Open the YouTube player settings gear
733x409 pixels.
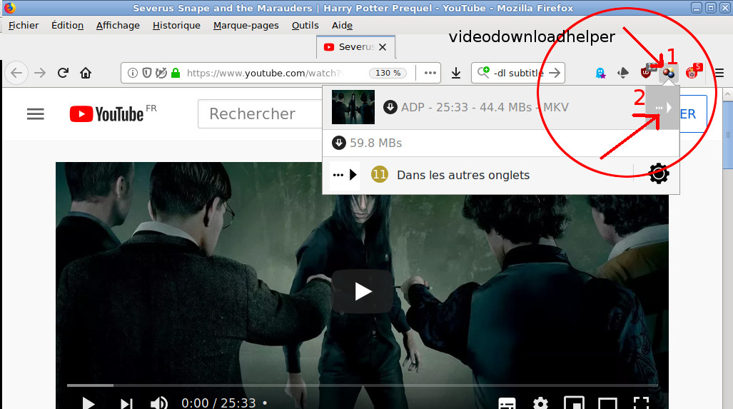tap(540, 403)
